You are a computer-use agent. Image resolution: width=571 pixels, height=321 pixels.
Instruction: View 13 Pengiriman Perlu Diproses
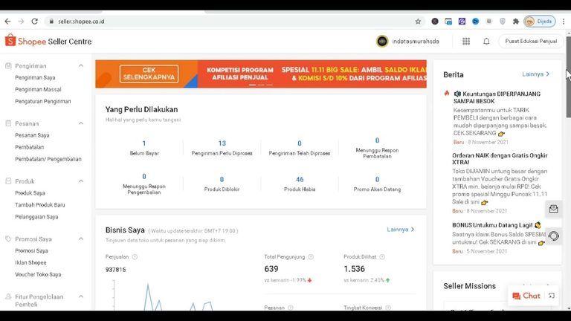click(x=222, y=148)
